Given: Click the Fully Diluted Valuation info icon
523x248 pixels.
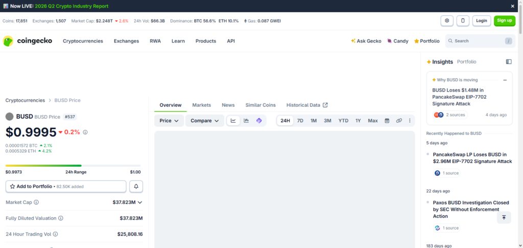Looking at the screenshot, I should tap(61, 218).
